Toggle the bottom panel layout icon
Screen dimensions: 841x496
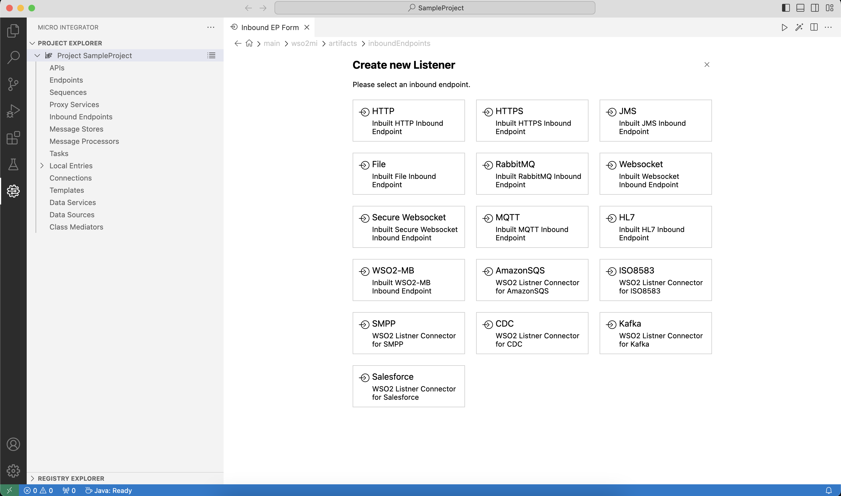tap(800, 8)
